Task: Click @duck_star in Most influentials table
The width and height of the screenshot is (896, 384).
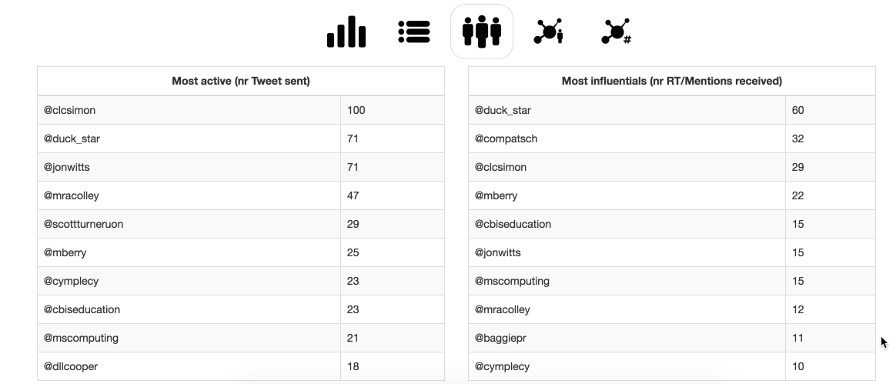Action: click(x=503, y=110)
